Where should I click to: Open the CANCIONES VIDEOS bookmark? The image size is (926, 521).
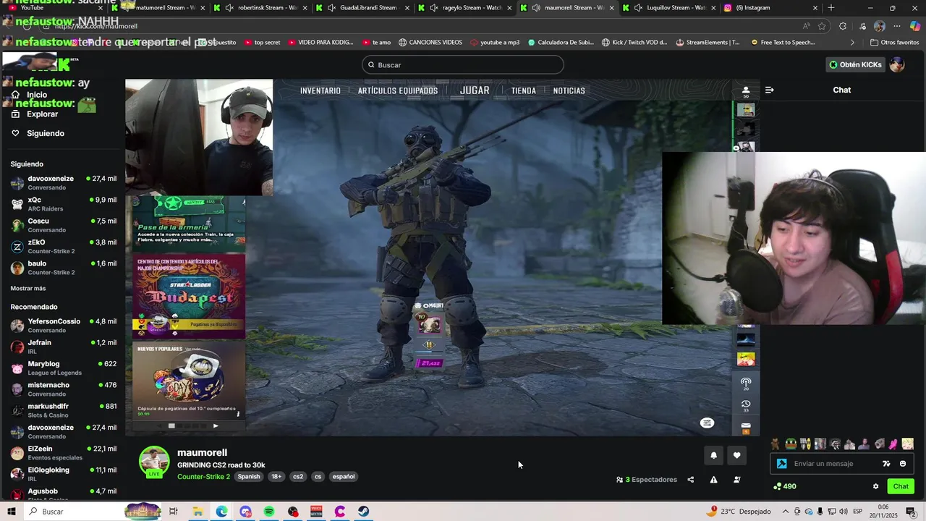[x=430, y=43]
